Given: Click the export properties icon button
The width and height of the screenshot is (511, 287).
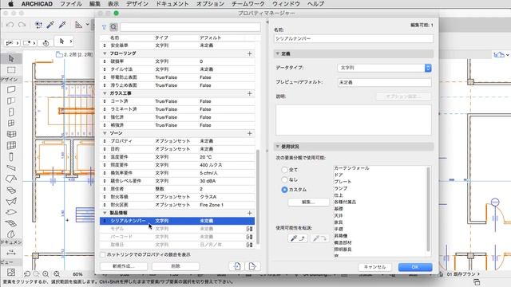Looking at the screenshot, I should pyautogui.click(x=252, y=266).
